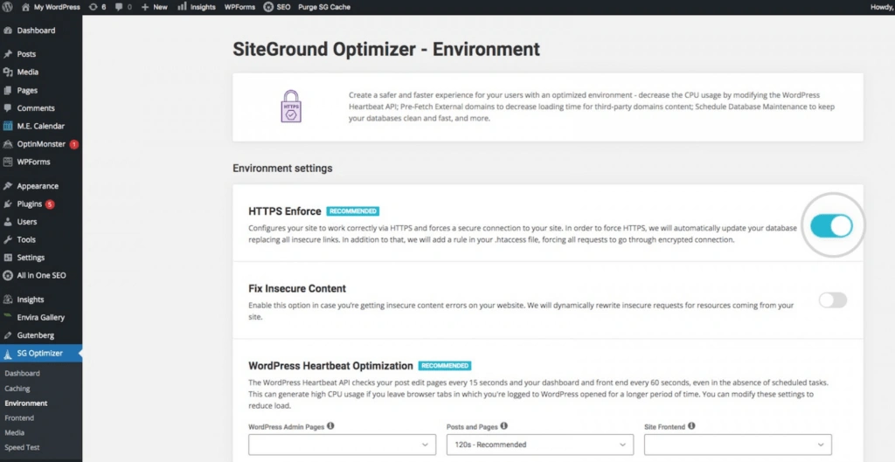Viewport: 895px width, 462px height.
Task: Click the Insights bar chart icon in top bar
Action: coord(182,6)
